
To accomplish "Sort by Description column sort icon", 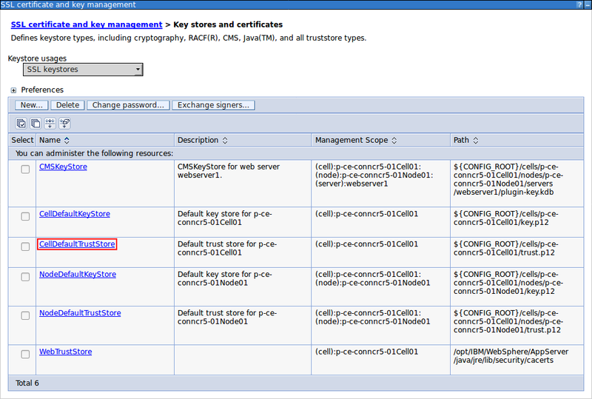I will [x=225, y=140].
